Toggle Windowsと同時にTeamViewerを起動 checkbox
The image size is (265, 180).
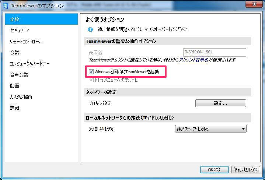point(91,72)
